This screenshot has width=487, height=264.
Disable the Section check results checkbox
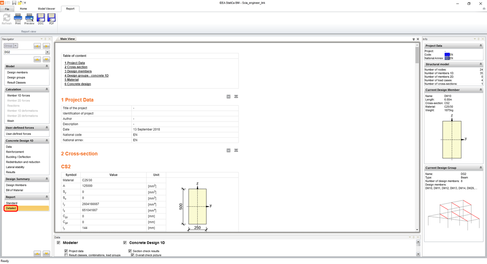pos(130,251)
